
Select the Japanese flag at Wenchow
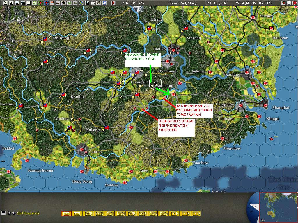pyautogui.click(x=223, y=139)
